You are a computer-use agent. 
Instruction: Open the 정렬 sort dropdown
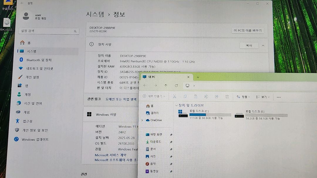click(243, 97)
